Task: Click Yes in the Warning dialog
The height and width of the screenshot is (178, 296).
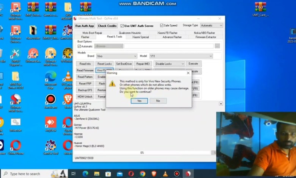Action: coord(139,101)
